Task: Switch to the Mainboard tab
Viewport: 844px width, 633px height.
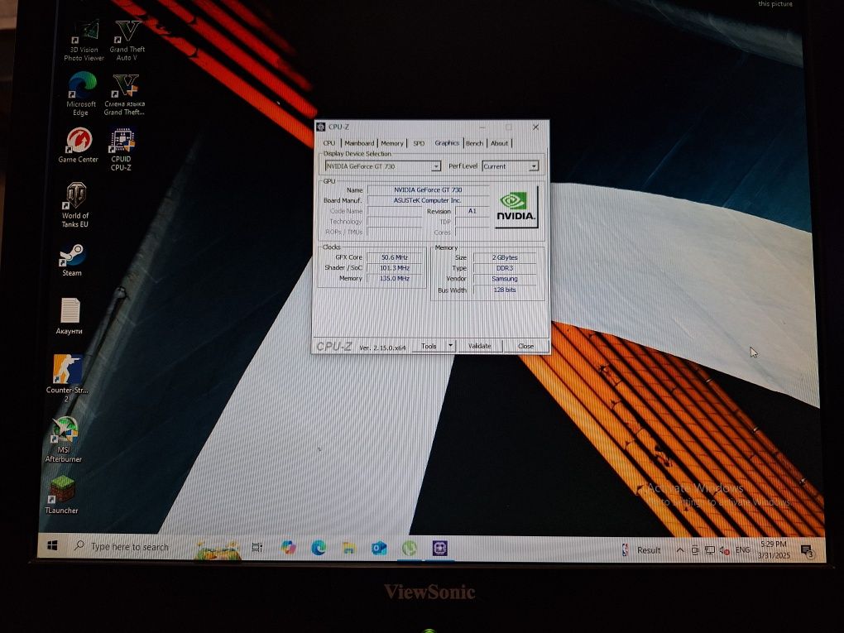Action: click(359, 143)
